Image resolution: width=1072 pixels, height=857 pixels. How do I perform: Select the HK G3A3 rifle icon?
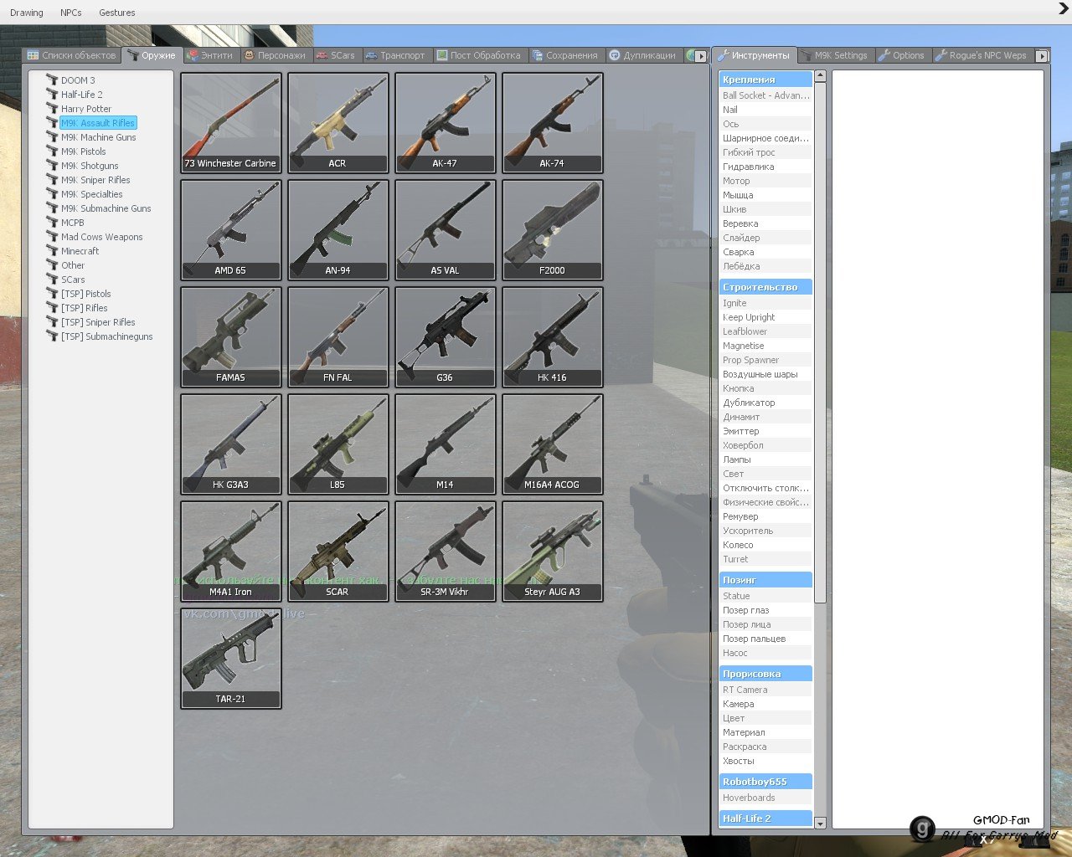[231, 444]
